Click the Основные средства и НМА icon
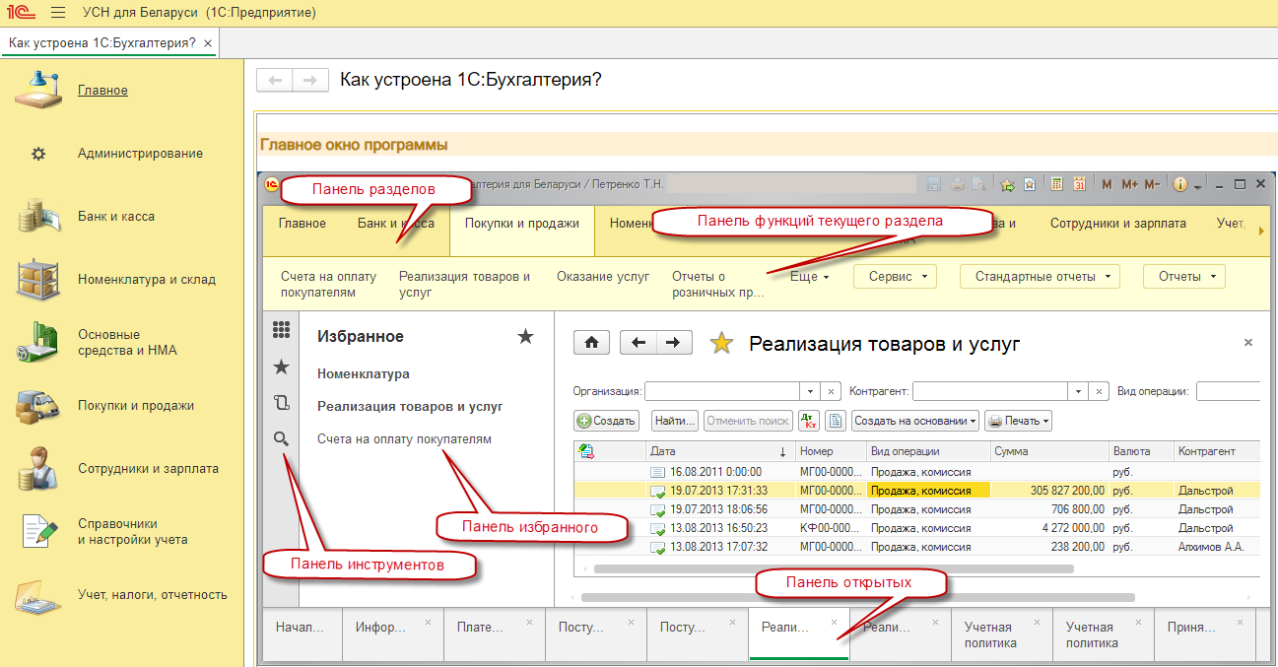This screenshot has width=1278, height=667. pyautogui.click(x=38, y=342)
